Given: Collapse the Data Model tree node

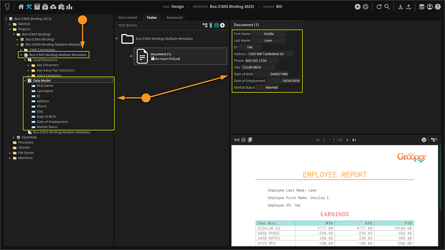Looking at the screenshot, I should click(25, 81).
